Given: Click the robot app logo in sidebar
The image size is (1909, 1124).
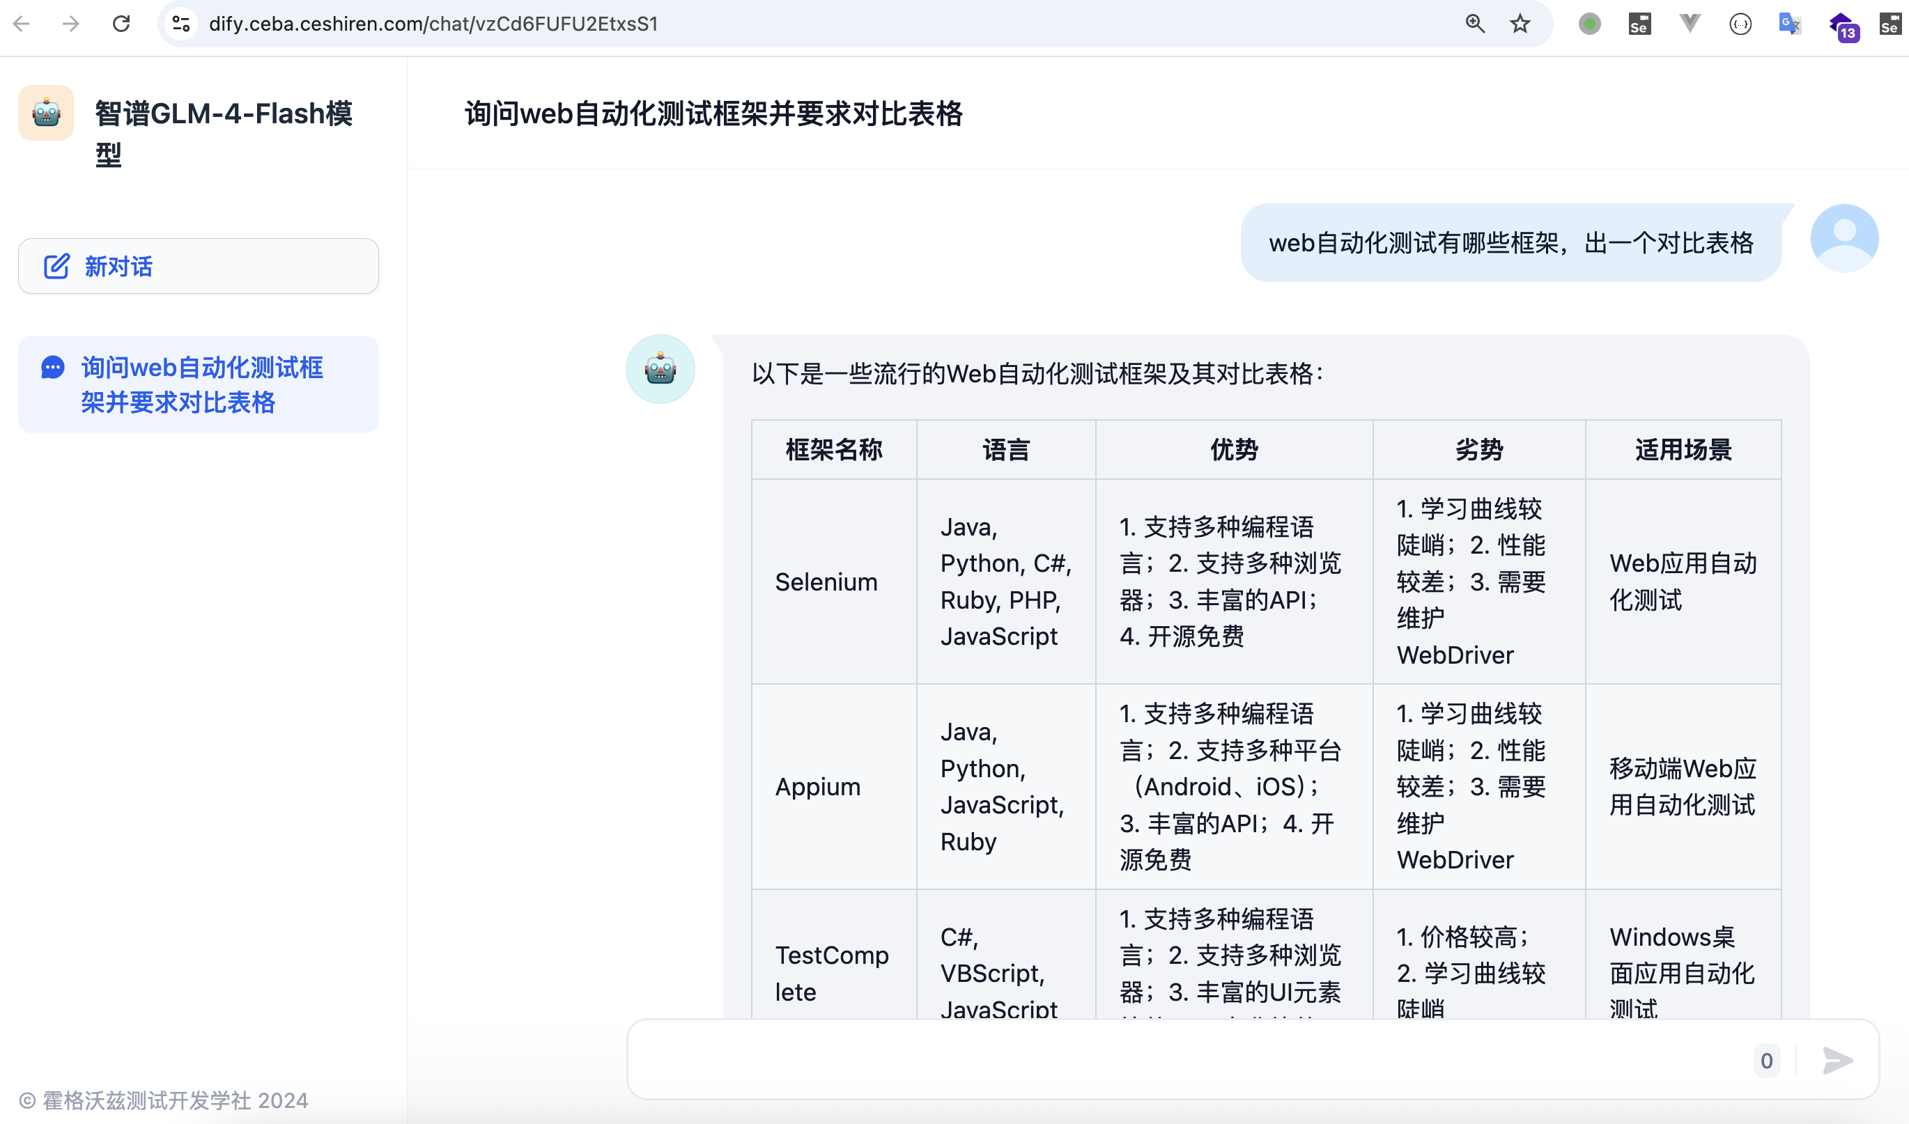Looking at the screenshot, I should coord(46,113).
